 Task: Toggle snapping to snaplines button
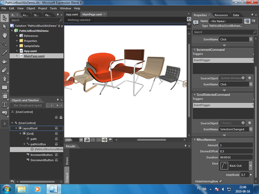104,140
